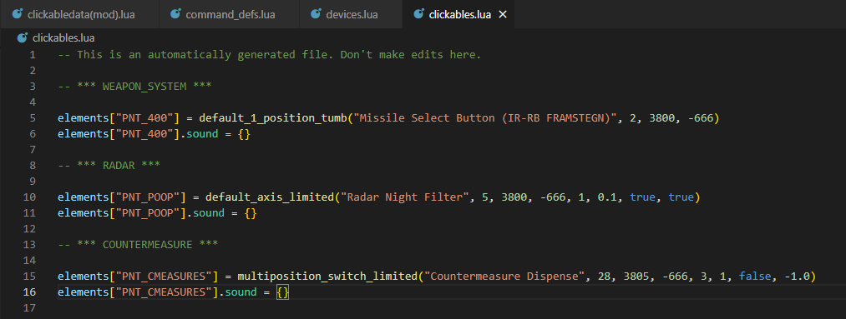Image resolution: width=846 pixels, height=319 pixels.
Task: Click line number 10 in the gutter
Action: [x=30, y=197]
